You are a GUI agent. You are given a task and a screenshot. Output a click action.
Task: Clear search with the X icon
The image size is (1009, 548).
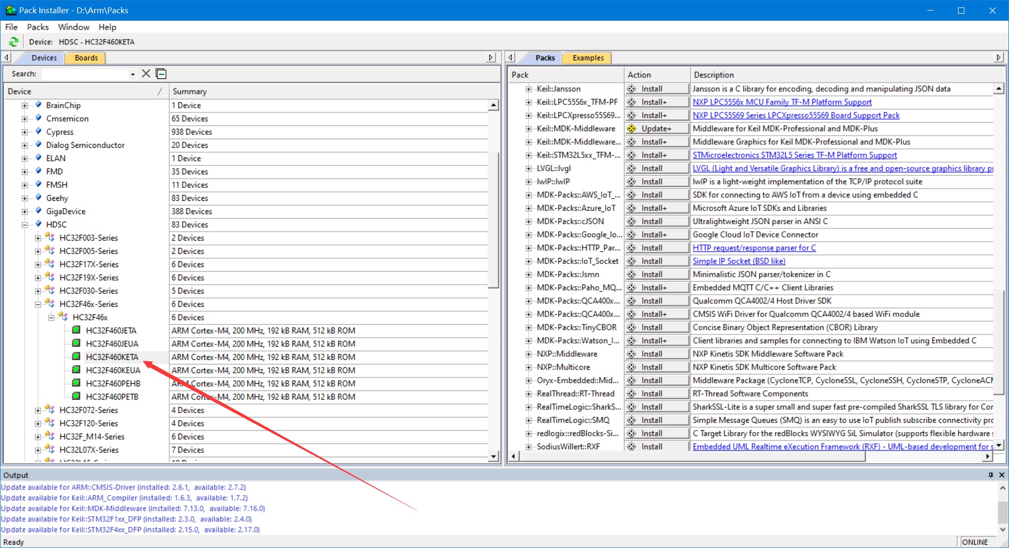146,74
